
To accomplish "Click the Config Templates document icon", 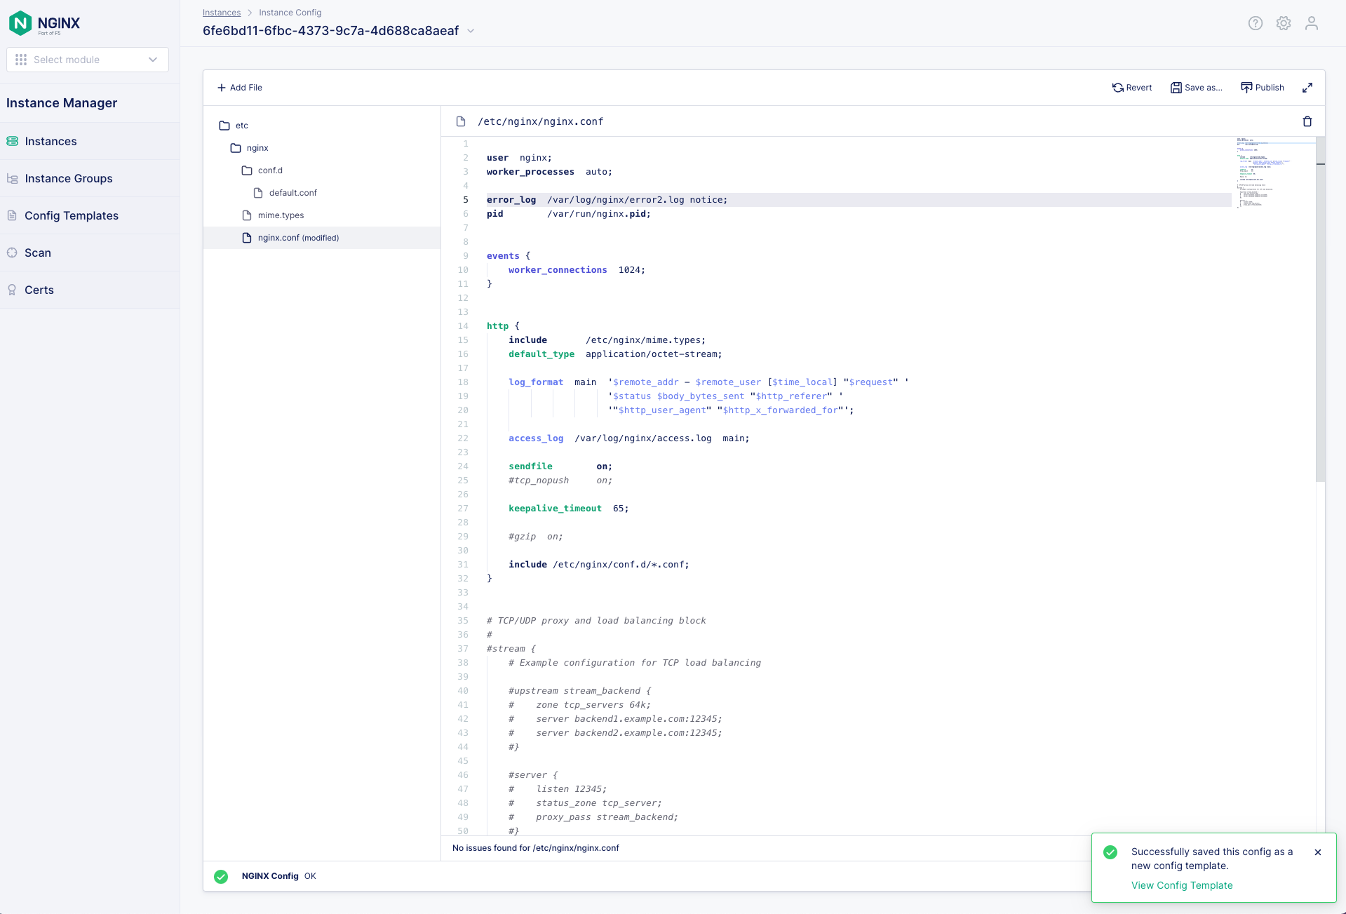I will tap(12, 215).
